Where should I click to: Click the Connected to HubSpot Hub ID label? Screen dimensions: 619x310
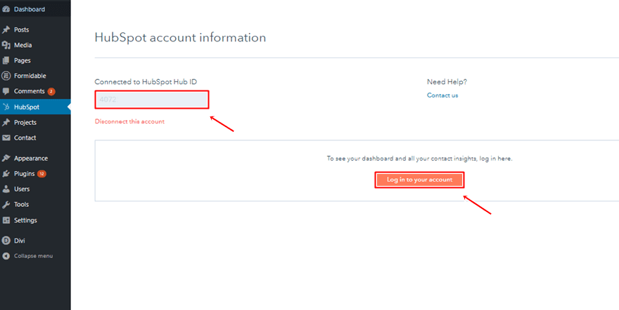coord(146,82)
